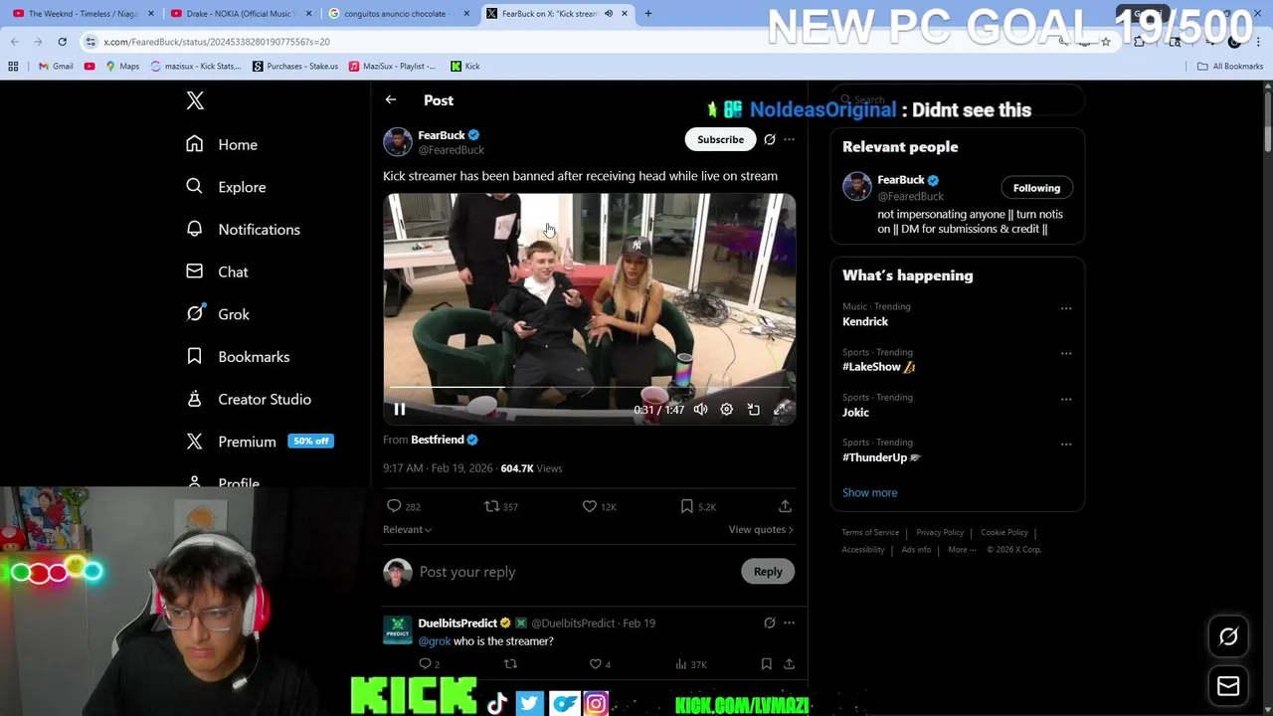1273x716 pixels.
Task: Seek on the video progress bar
Action: (x=590, y=388)
